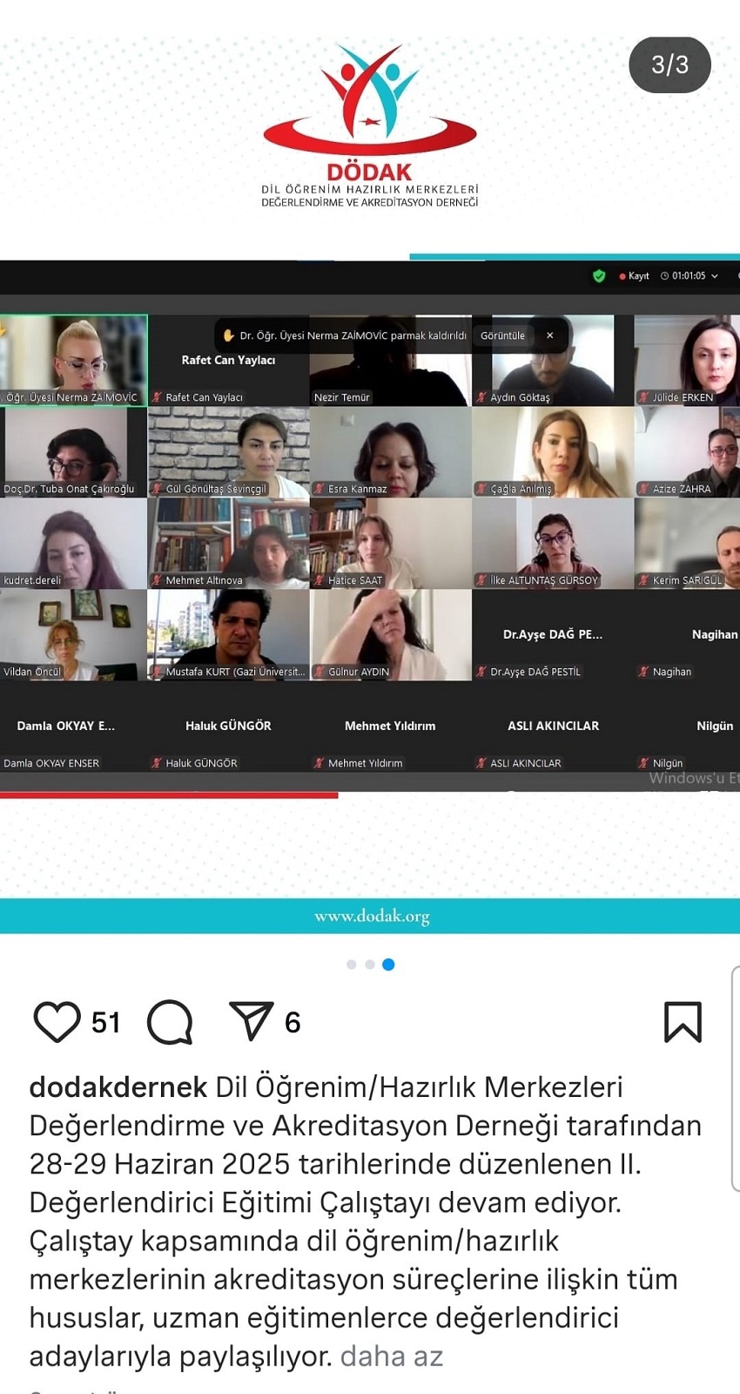Open comments with the speech bubble icon

170,1022
